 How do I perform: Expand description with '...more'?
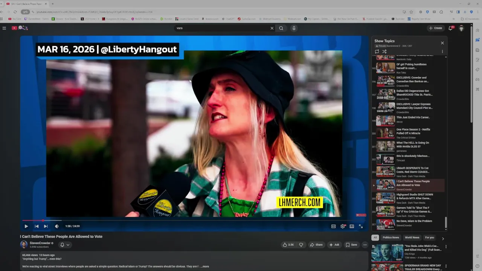[205, 266]
